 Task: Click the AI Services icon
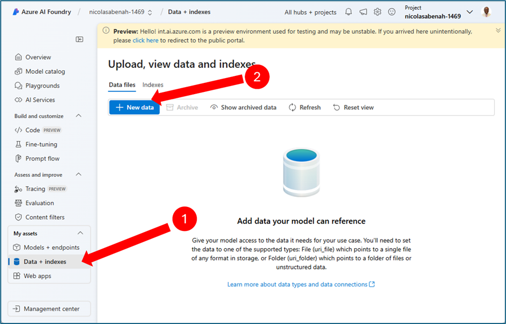pyautogui.click(x=18, y=100)
